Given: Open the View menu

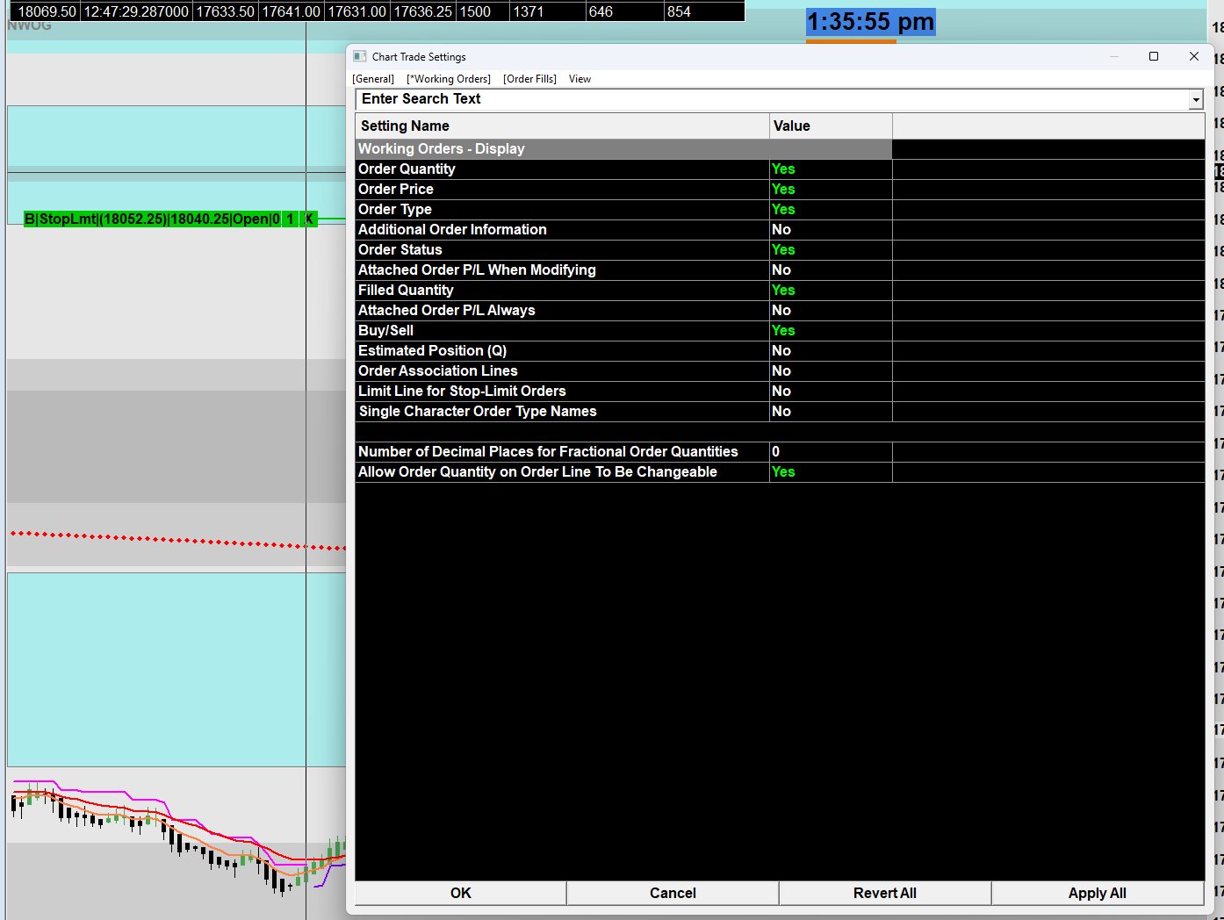Looking at the screenshot, I should [580, 79].
